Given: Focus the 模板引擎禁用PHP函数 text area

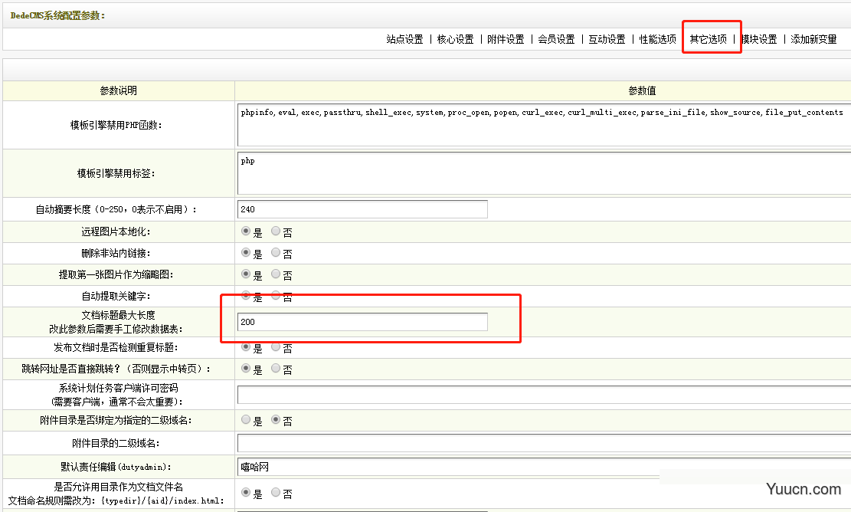Looking at the screenshot, I should pos(544,125).
